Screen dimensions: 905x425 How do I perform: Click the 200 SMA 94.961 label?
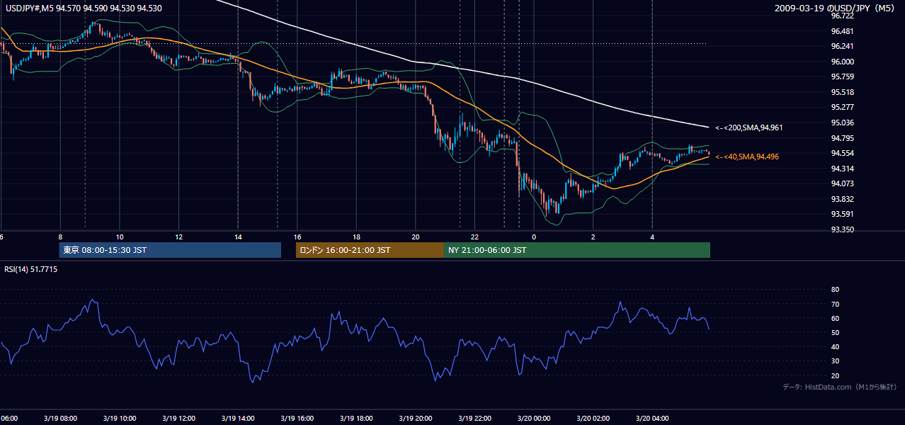click(x=749, y=127)
